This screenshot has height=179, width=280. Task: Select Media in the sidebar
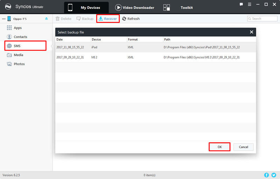coord(18,55)
